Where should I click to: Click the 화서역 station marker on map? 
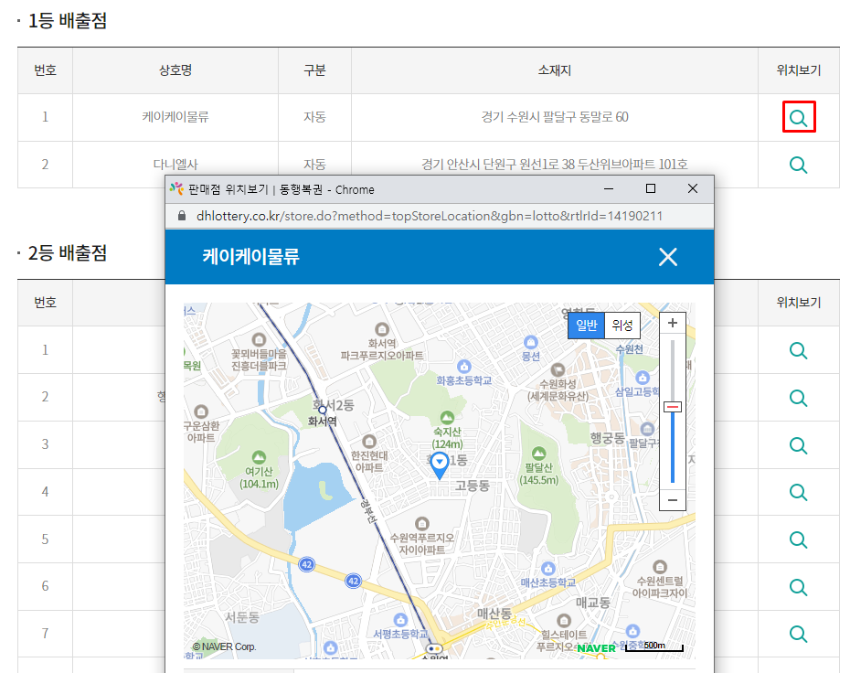pyautogui.click(x=323, y=410)
